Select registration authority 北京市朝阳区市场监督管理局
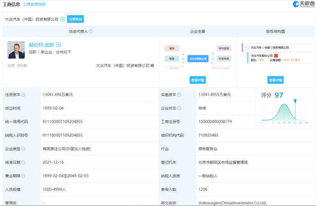The image size is (316, 206). point(223,162)
